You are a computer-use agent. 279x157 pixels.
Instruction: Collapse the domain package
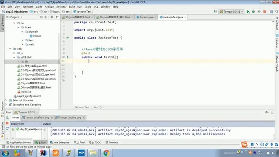(22, 32)
